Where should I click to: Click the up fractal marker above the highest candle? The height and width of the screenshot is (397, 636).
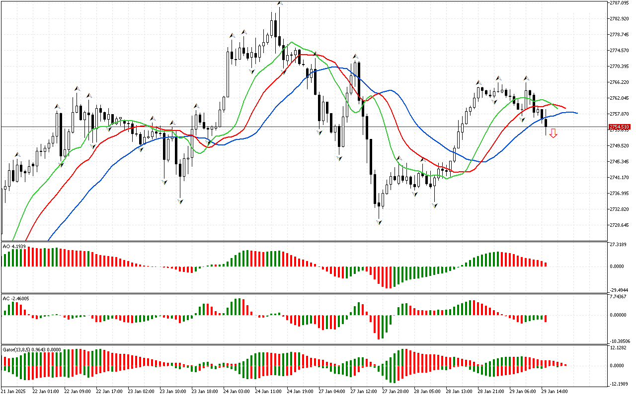[x=280, y=3]
